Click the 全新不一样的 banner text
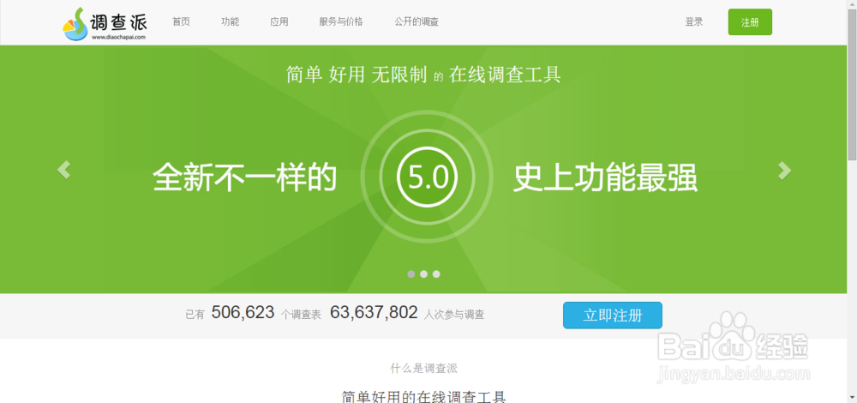 tap(244, 177)
